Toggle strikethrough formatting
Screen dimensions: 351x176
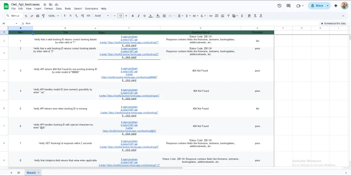pos(144,16)
